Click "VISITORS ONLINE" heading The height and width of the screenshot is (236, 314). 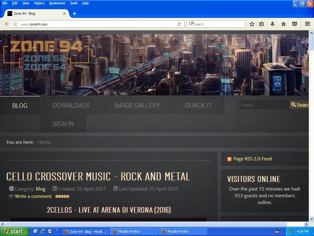click(x=254, y=179)
